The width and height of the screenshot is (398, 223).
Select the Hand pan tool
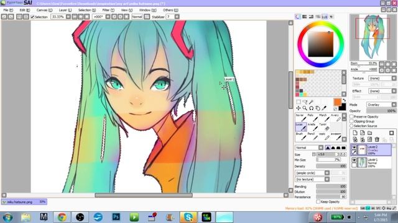(318, 108)
